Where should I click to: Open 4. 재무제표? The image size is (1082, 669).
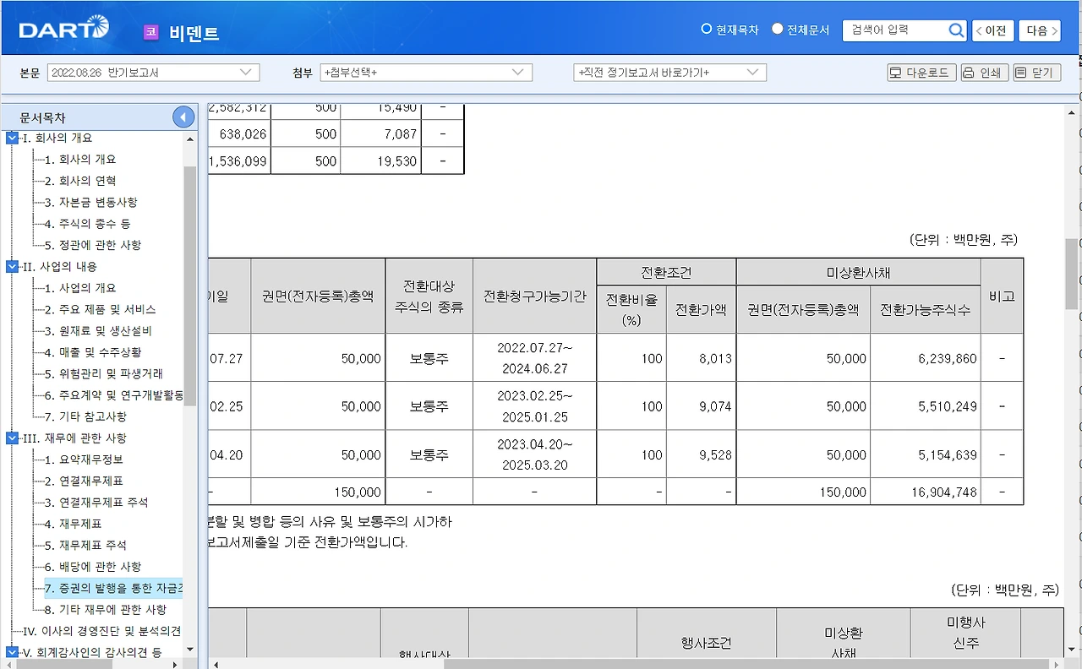click(x=74, y=524)
